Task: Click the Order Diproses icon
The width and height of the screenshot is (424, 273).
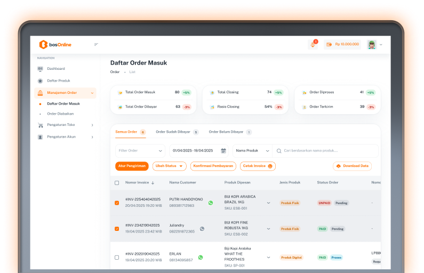Action: coord(304,92)
